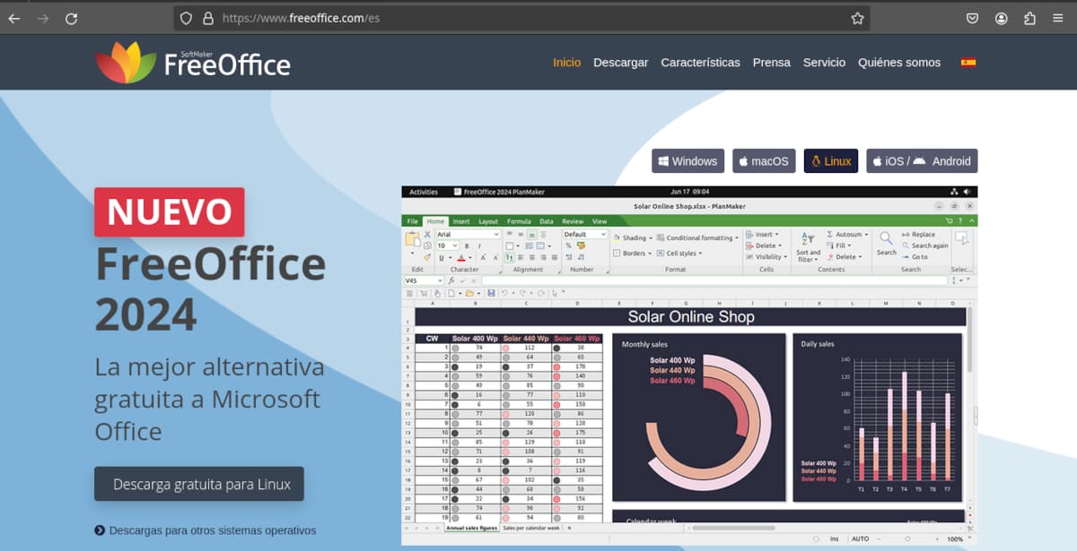Select the Linux platform button
Image resolution: width=1077 pixels, height=551 pixels.
[x=831, y=161]
